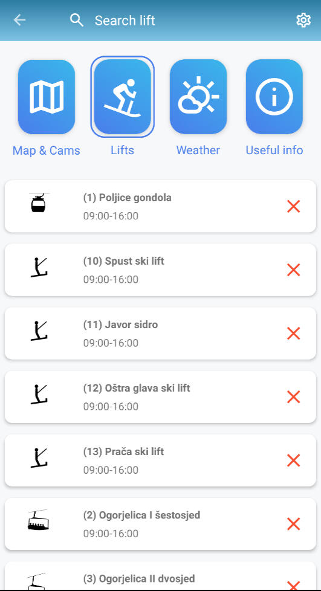Screen dimensions: 321x591
Task: Click red X for Prača ski lift
Action: (x=293, y=460)
